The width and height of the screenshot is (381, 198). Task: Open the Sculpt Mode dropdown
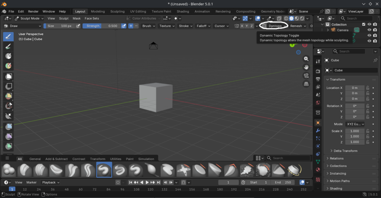(x=30, y=18)
